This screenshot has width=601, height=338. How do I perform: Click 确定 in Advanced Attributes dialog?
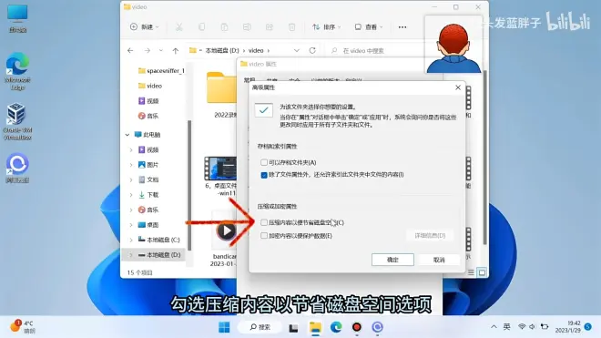(392, 260)
